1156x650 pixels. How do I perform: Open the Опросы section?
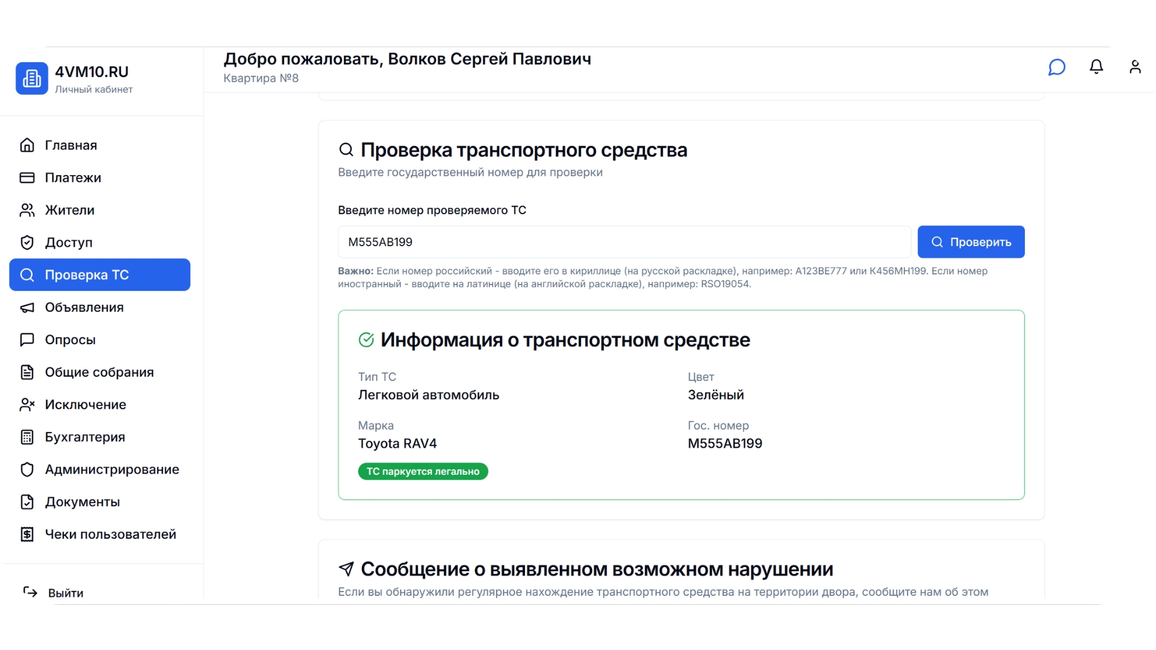pyautogui.click(x=70, y=339)
